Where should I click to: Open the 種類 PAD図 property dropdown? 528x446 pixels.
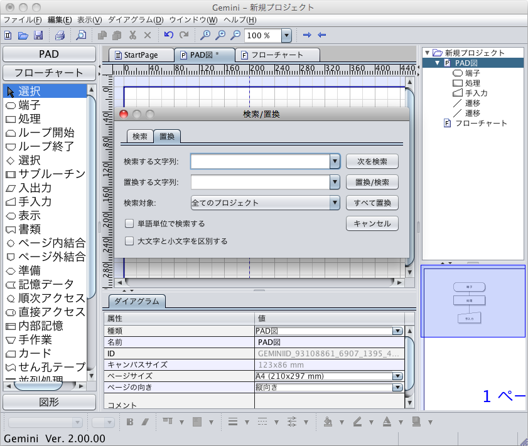coord(397,331)
